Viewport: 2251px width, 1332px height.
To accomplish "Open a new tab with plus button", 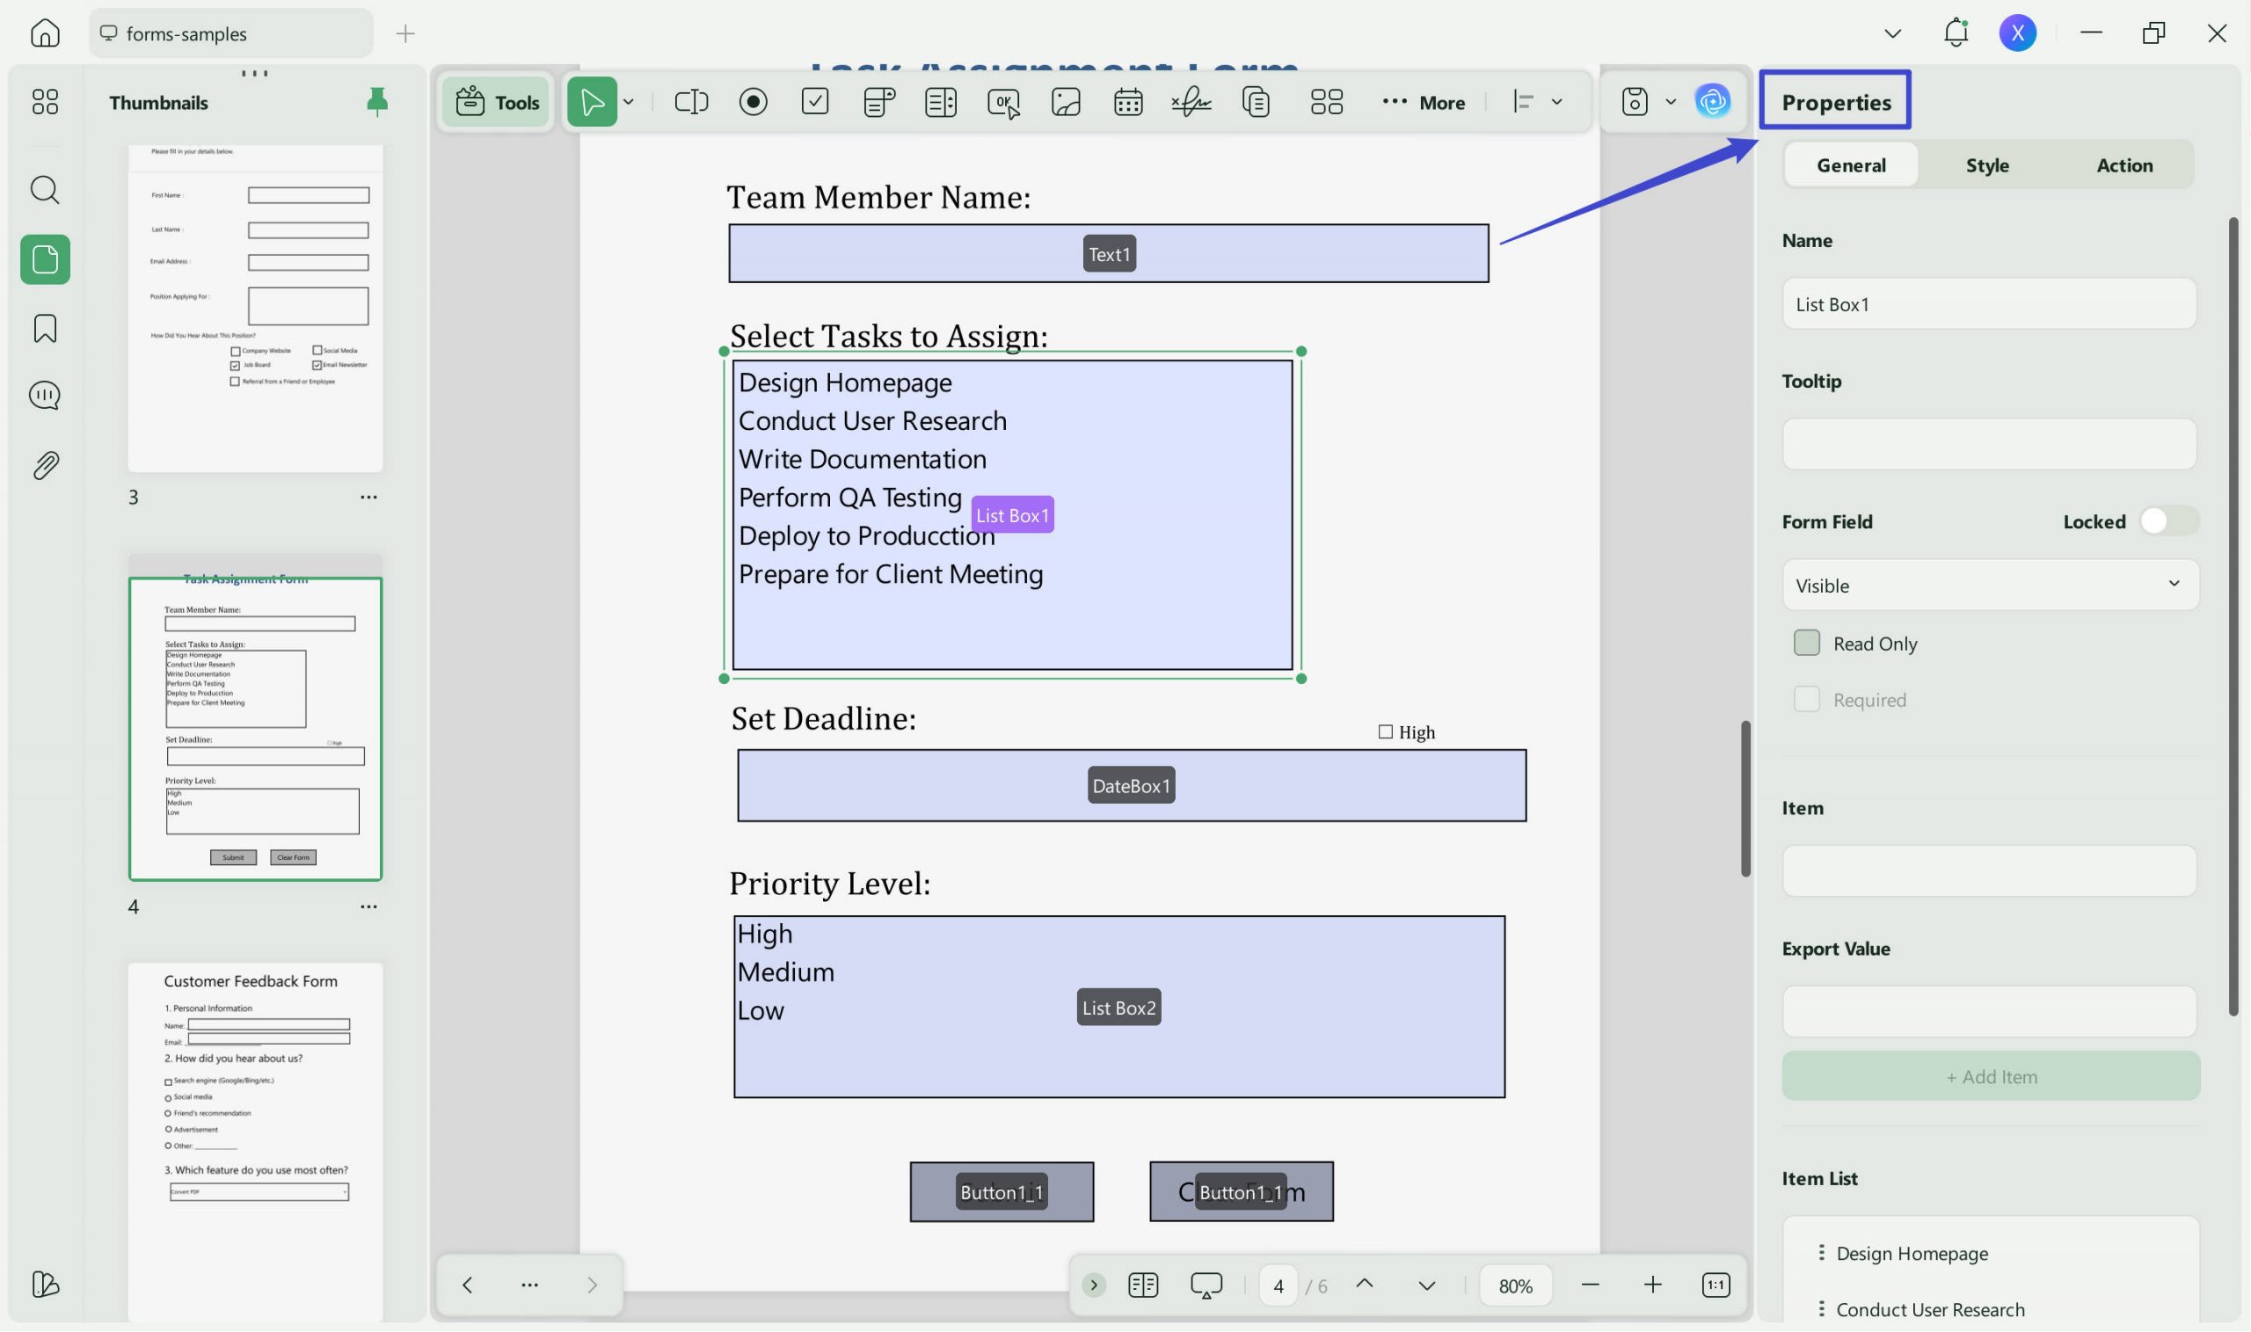I will pyautogui.click(x=404, y=33).
